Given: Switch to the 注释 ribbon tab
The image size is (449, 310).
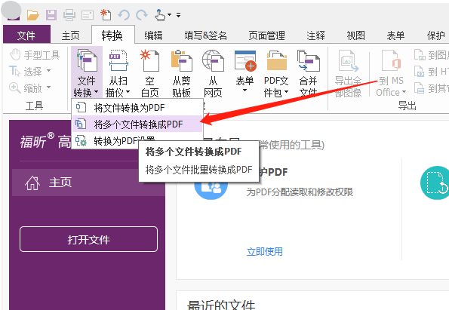Looking at the screenshot, I should pyautogui.click(x=315, y=35).
